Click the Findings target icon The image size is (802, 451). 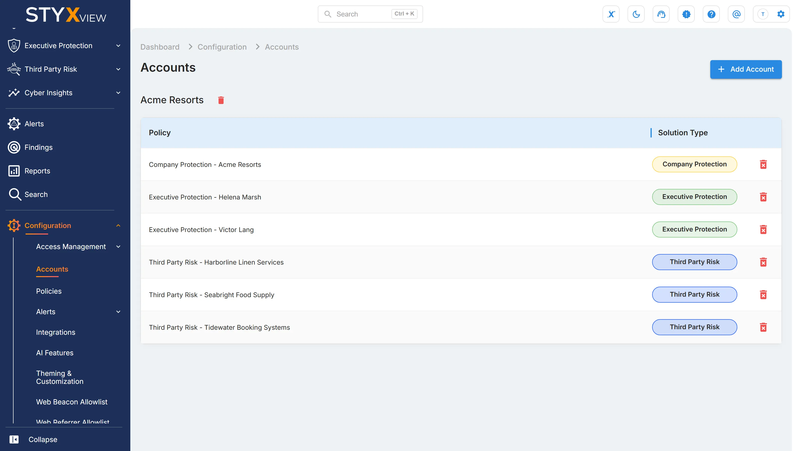point(14,148)
